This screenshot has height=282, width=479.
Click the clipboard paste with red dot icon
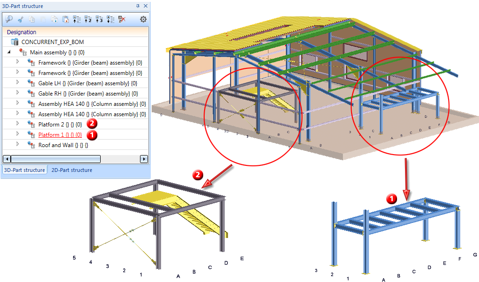click(66, 19)
